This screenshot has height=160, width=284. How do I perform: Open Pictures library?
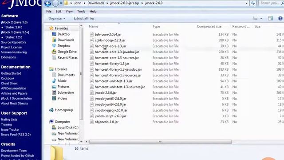click(63, 87)
